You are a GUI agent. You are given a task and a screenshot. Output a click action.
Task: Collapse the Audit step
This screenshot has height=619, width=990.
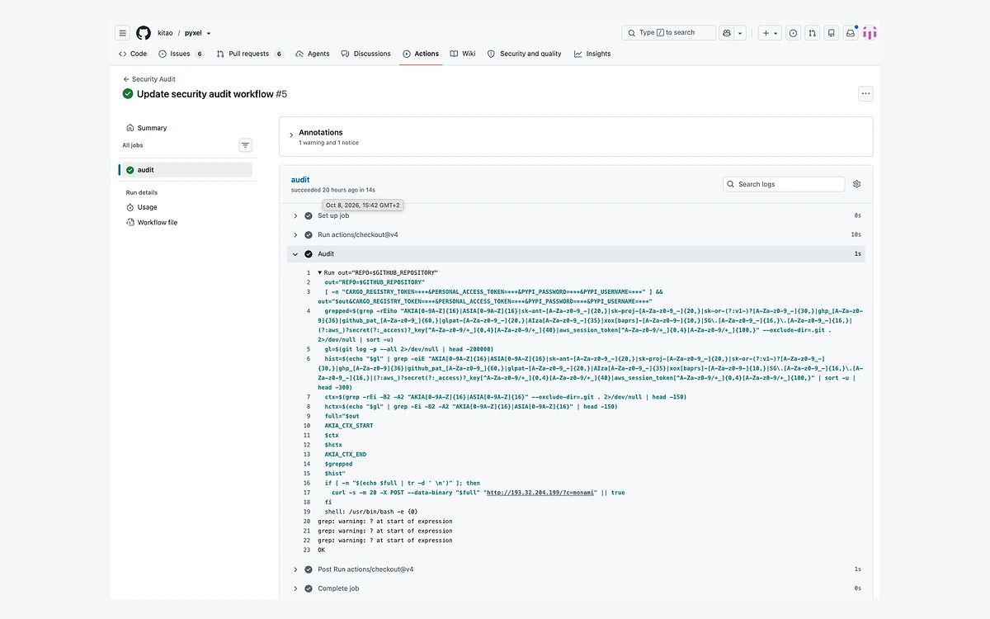point(576,254)
